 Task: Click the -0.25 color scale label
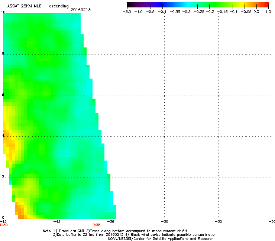coord(197,12)
